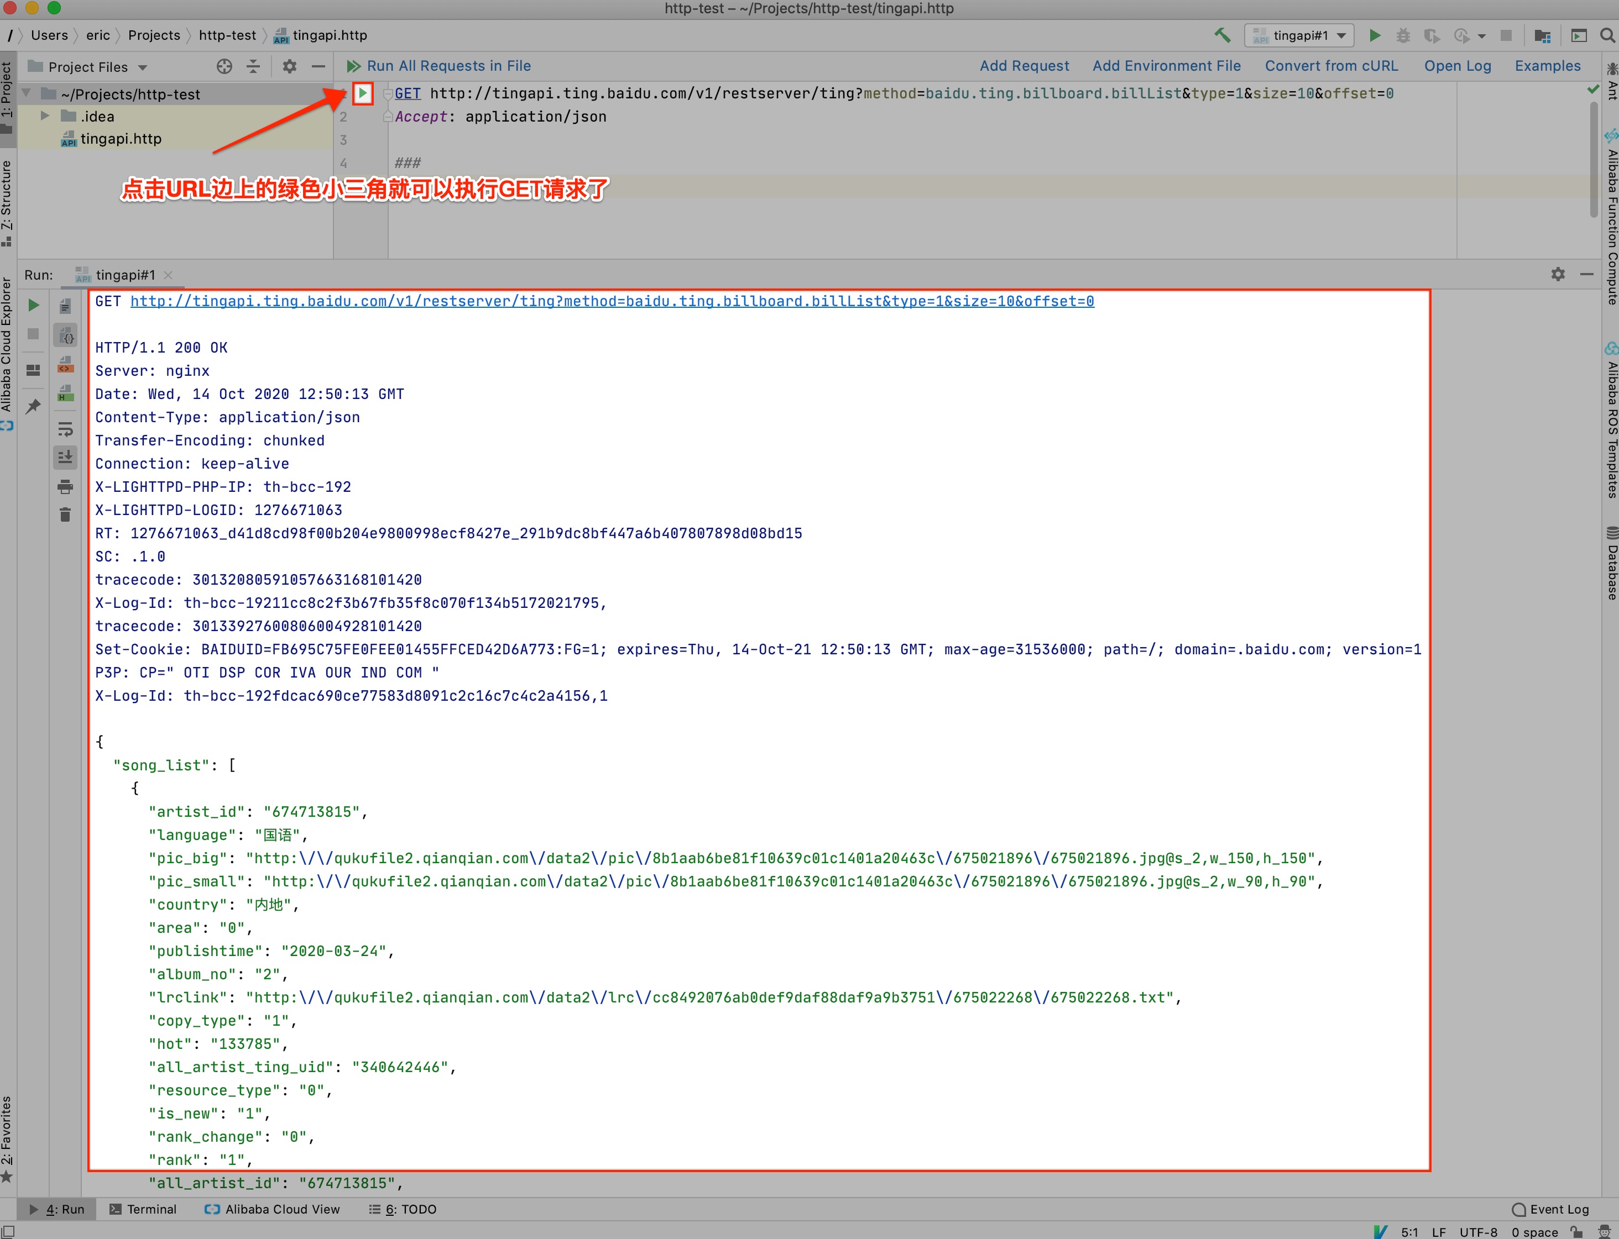Viewport: 1619px width, 1239px height.
Task: Run the GET request via gutter green triangle
Action: (362, 93)
